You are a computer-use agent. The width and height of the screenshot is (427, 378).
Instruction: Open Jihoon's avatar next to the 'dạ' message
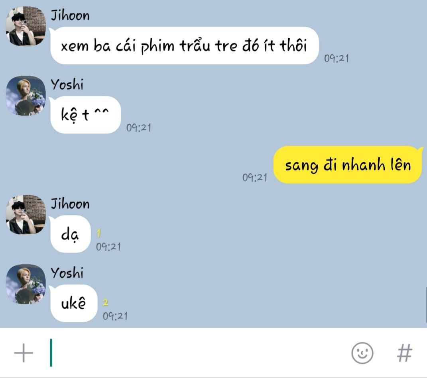pos(26,214)
